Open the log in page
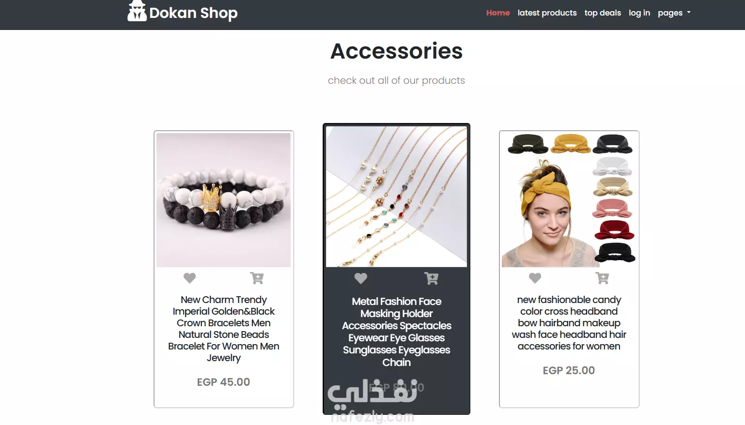Image resolution: width=745 pixels, height=425 pixels. pos(639,13)
